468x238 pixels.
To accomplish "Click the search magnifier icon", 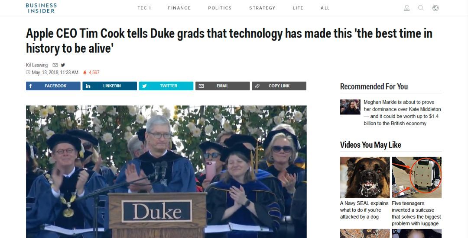I will point(421,8).
